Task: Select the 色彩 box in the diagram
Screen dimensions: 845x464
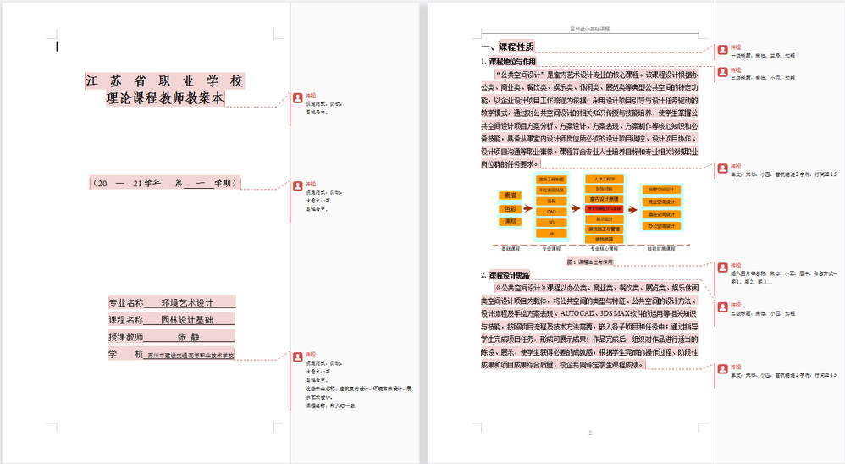Action: tap(509, 208)
